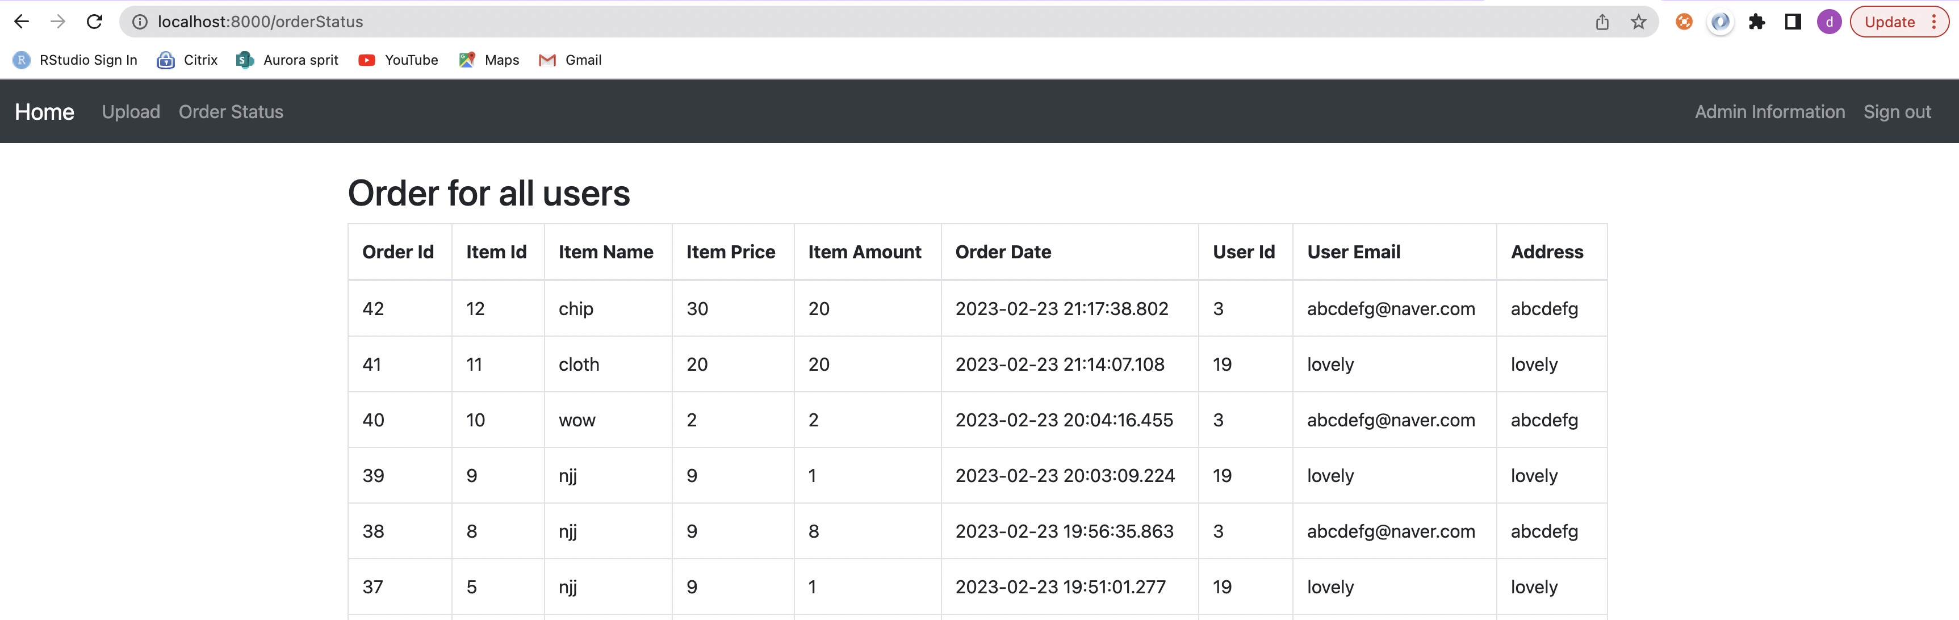
Task: Click item name 'cloth'
Action: pyautogui.click(x=579, y=365)
